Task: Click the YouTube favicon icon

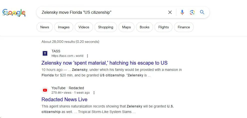Action: tap(45, 90)
